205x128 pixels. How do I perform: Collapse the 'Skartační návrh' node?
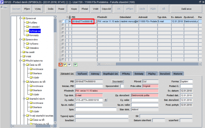click(24, 99)
